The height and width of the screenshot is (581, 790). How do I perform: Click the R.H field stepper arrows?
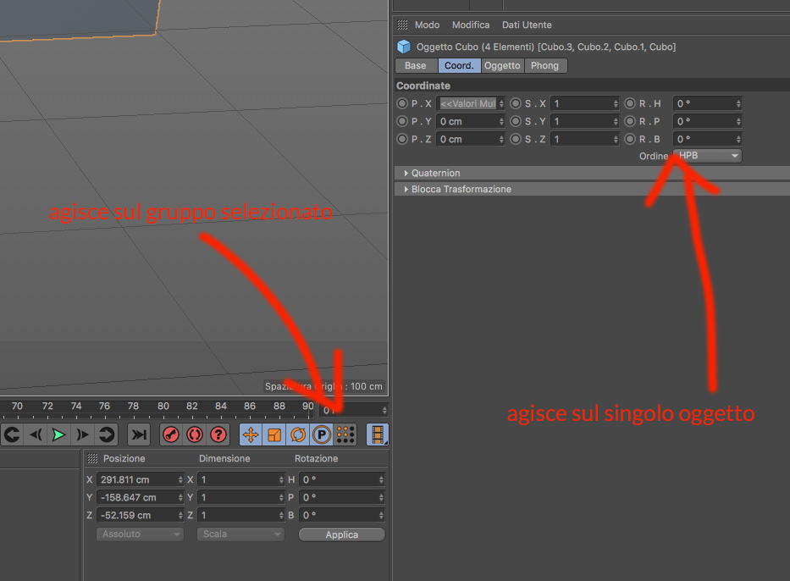click(x=738, y=103)
